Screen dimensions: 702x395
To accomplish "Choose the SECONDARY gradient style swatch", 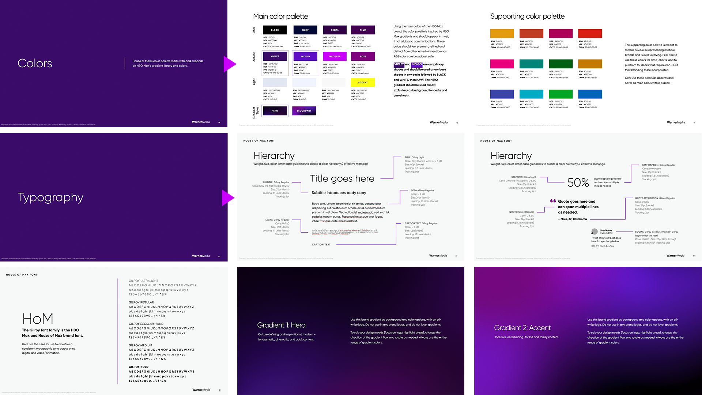I will pos(304,110).
